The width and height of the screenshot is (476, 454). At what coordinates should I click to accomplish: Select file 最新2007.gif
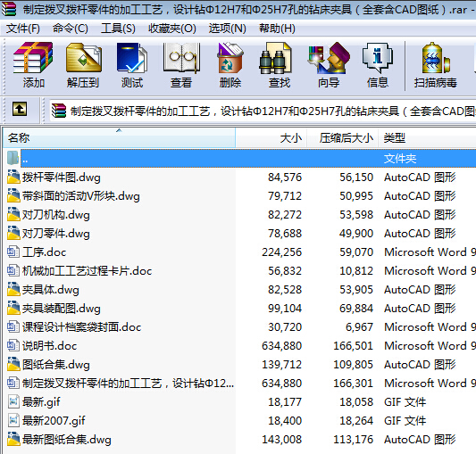coord(54,421)
